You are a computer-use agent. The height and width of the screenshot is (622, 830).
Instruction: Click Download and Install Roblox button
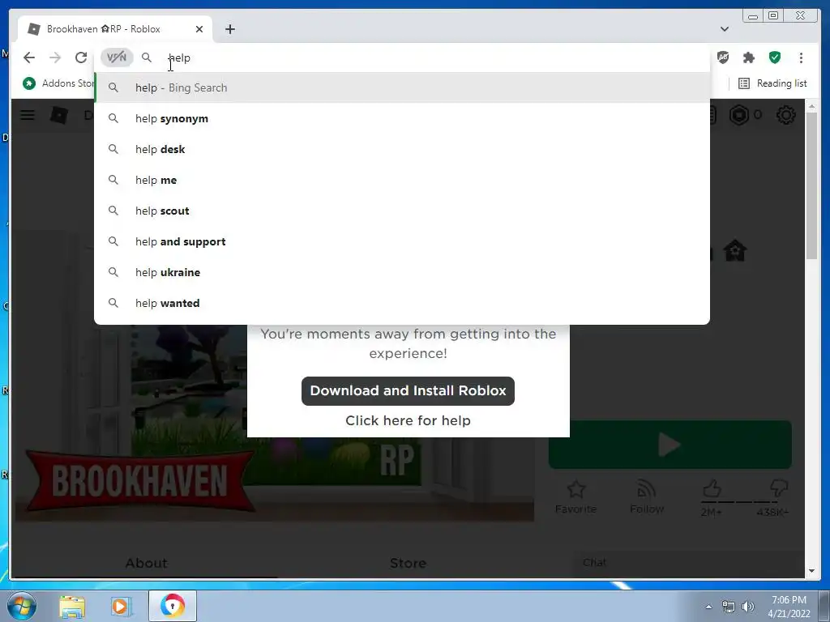(x=408, y=391)
